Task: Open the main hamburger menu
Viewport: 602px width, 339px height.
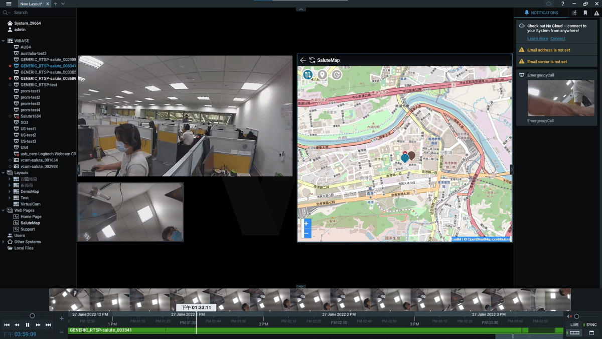Action: [x=8, y=4]
